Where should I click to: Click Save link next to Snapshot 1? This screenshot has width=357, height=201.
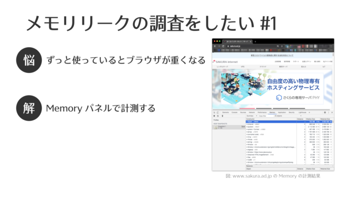coord(243,126)
